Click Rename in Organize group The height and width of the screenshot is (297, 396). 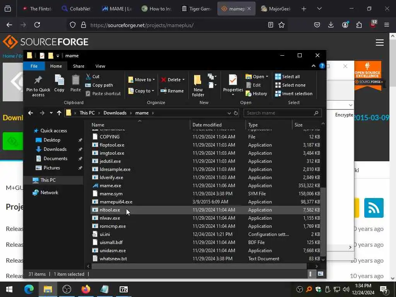172,91
